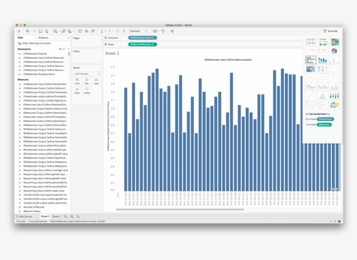Select the pie chart in Show Me
Screen dimensions: 357x260
click(x=334, y=51)
